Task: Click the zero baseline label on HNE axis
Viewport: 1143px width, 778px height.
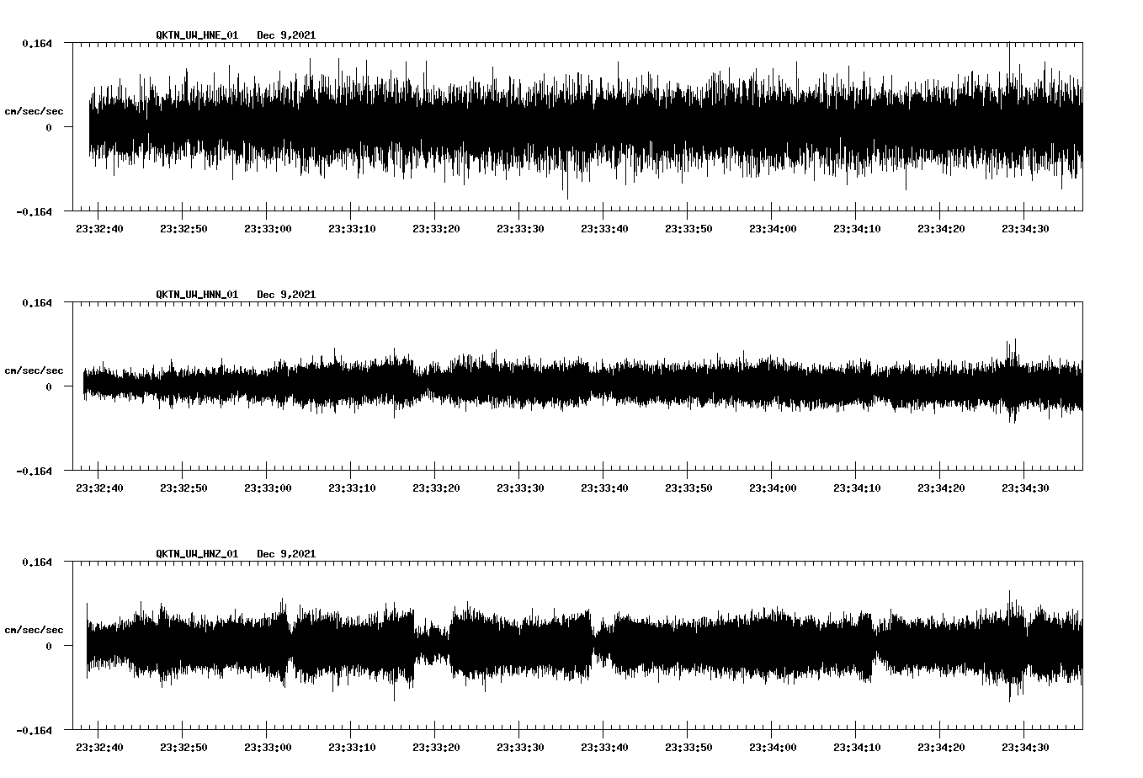Action: tap(49, 127)
